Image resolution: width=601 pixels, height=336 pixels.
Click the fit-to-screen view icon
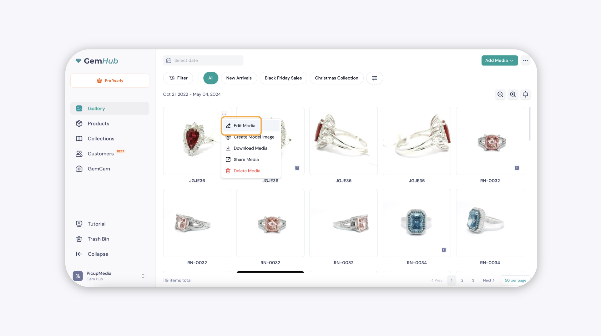(525, 94)
